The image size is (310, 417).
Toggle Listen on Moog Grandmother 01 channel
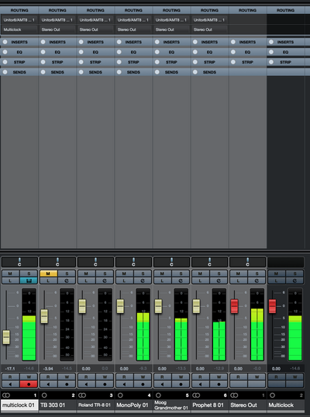[162, 281]
